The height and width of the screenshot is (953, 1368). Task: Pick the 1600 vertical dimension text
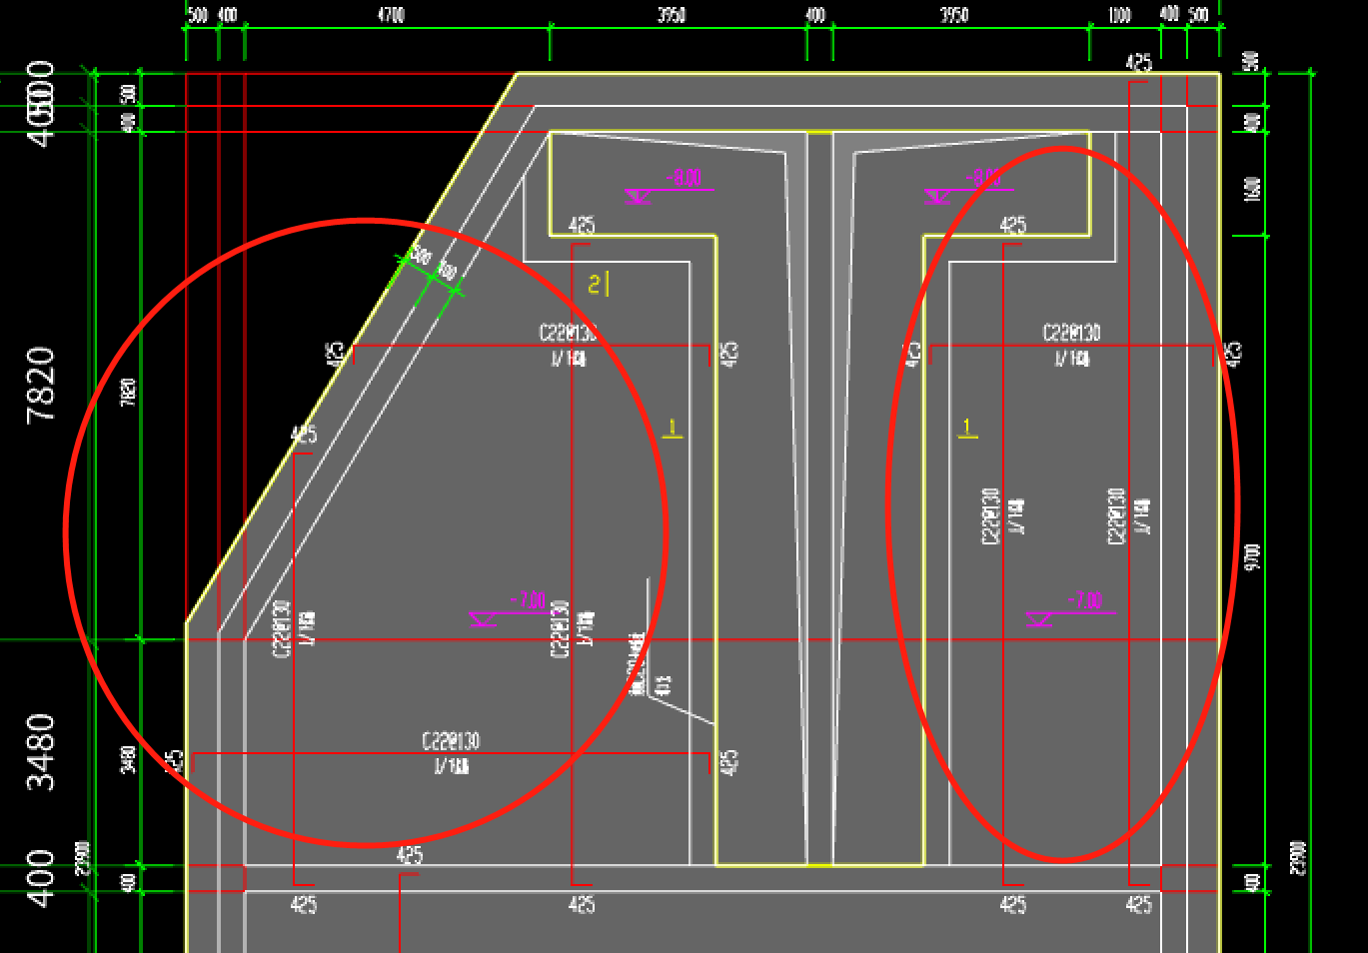coord(1252,189)
